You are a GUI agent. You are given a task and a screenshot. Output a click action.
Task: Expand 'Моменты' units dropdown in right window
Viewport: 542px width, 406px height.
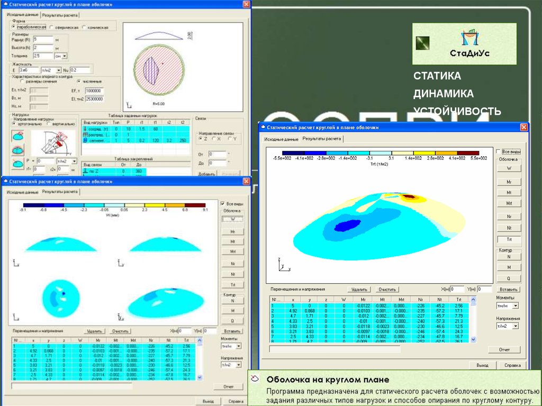coord(516,306)
